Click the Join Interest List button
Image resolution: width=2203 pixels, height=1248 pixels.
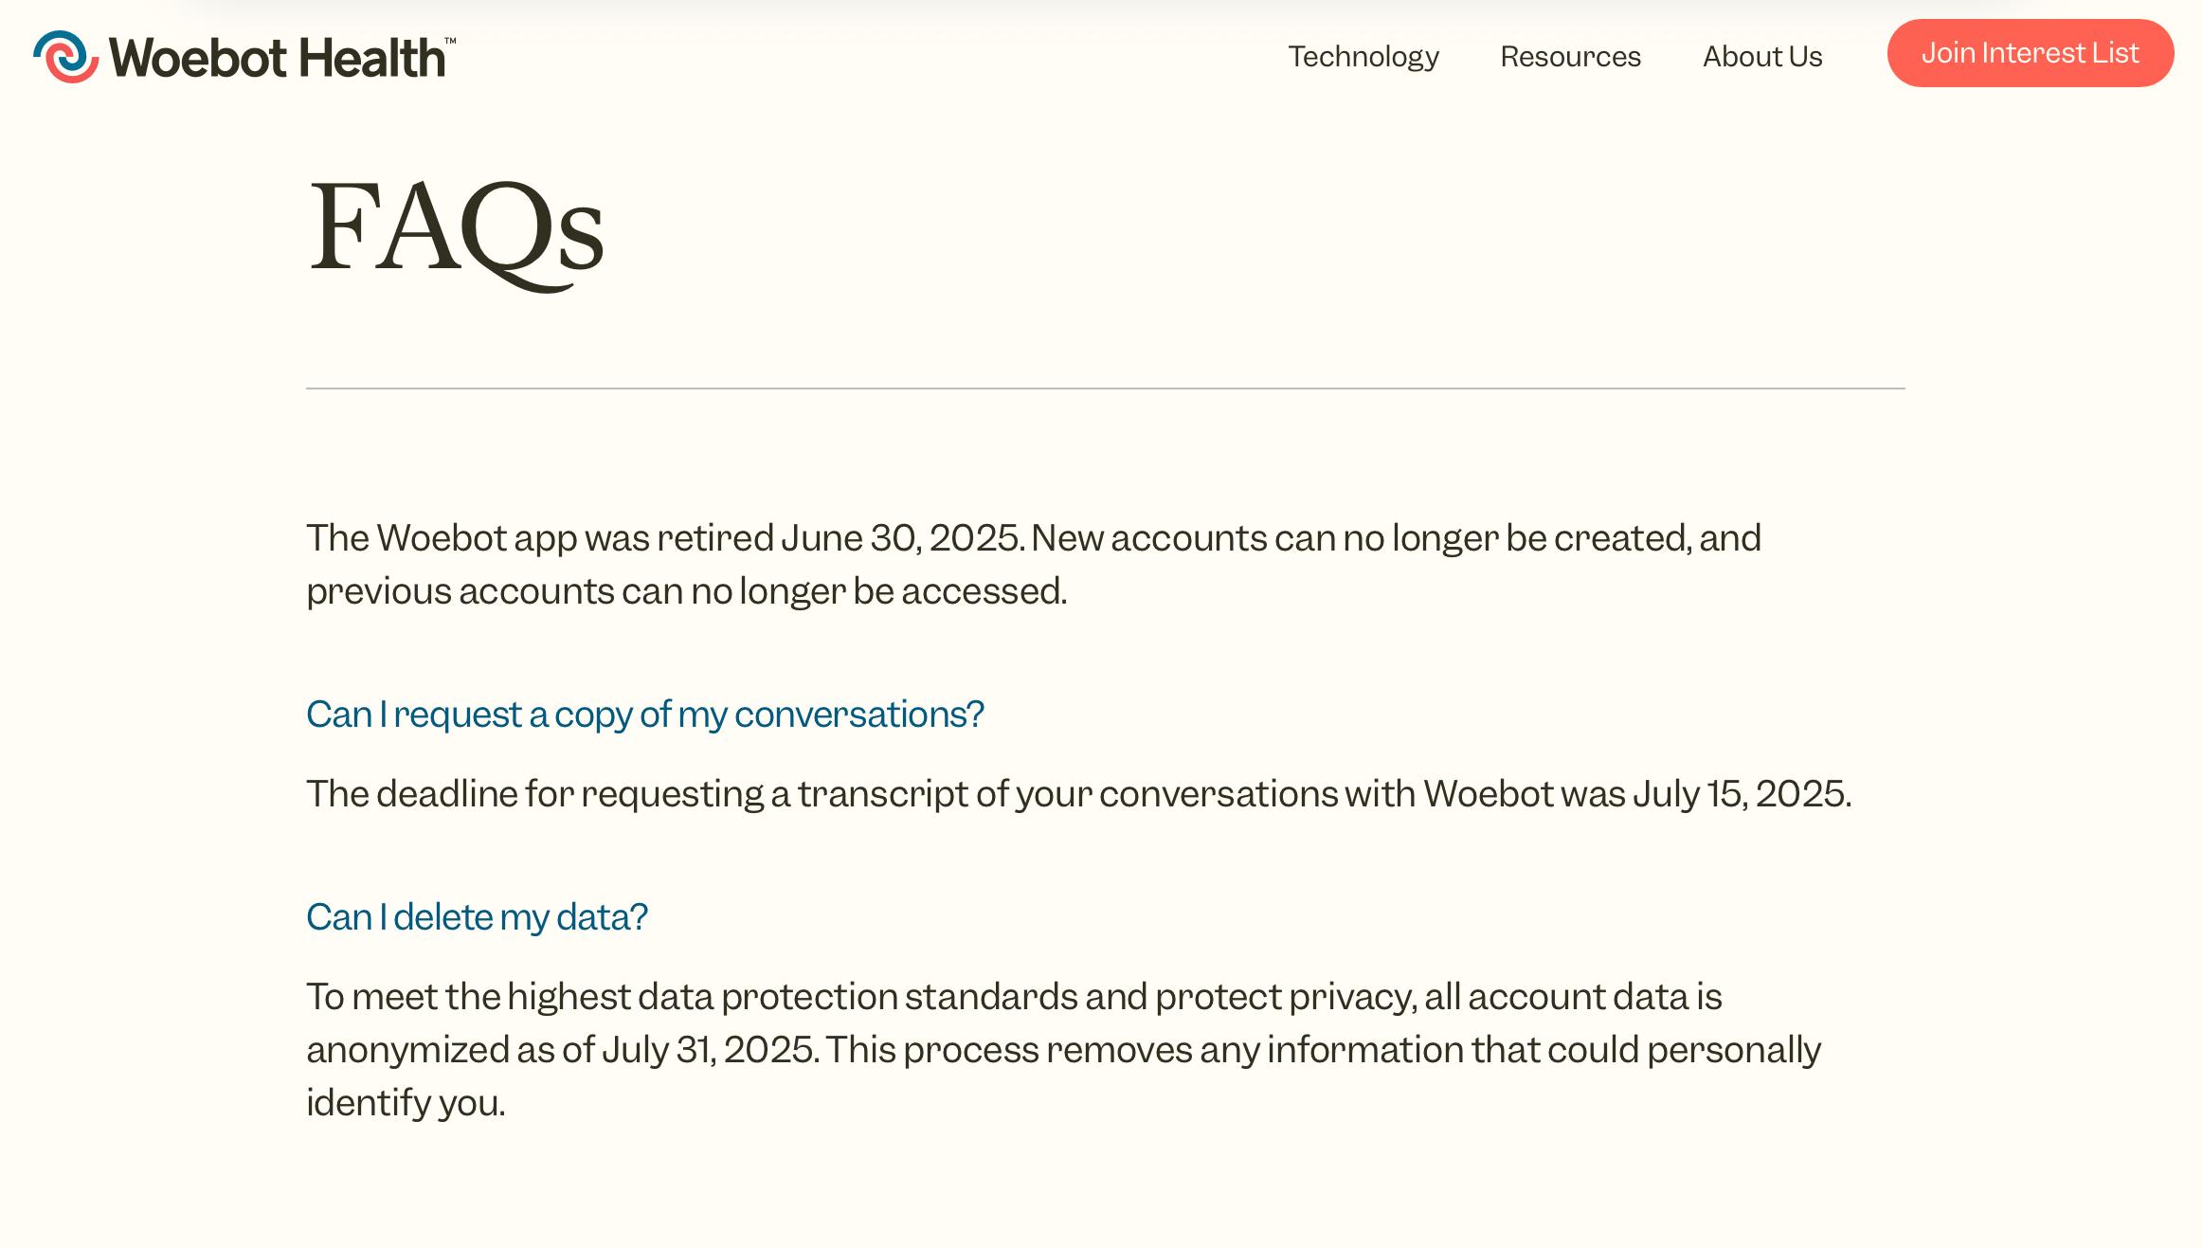click(2030, 53)
